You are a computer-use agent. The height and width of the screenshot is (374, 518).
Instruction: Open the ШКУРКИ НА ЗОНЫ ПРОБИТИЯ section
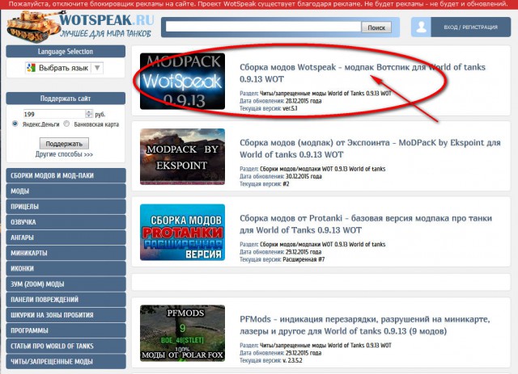66,315
